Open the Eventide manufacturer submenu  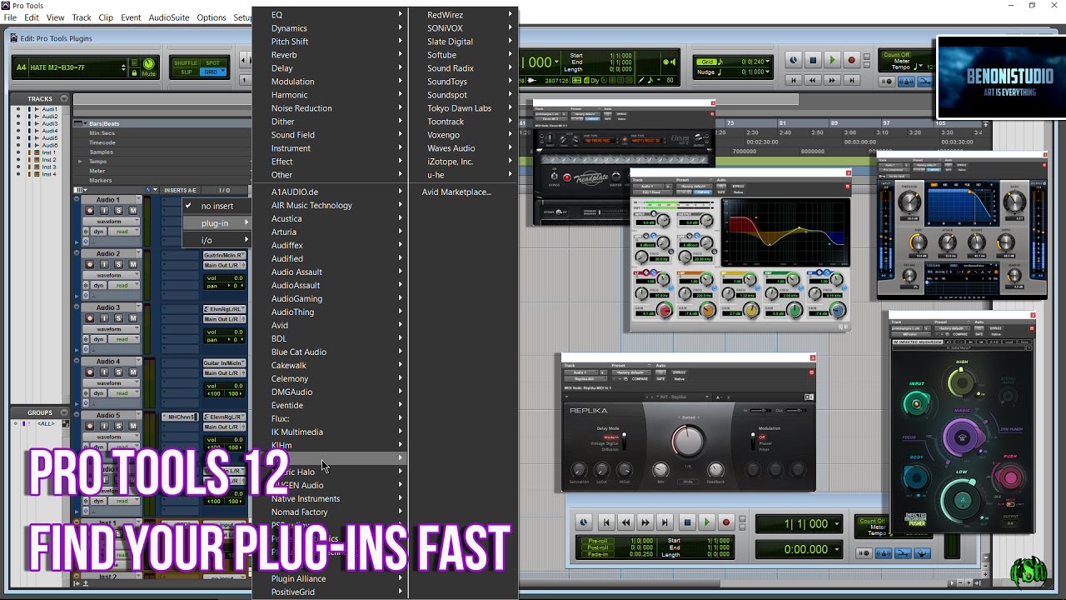(x=330, y=405)
